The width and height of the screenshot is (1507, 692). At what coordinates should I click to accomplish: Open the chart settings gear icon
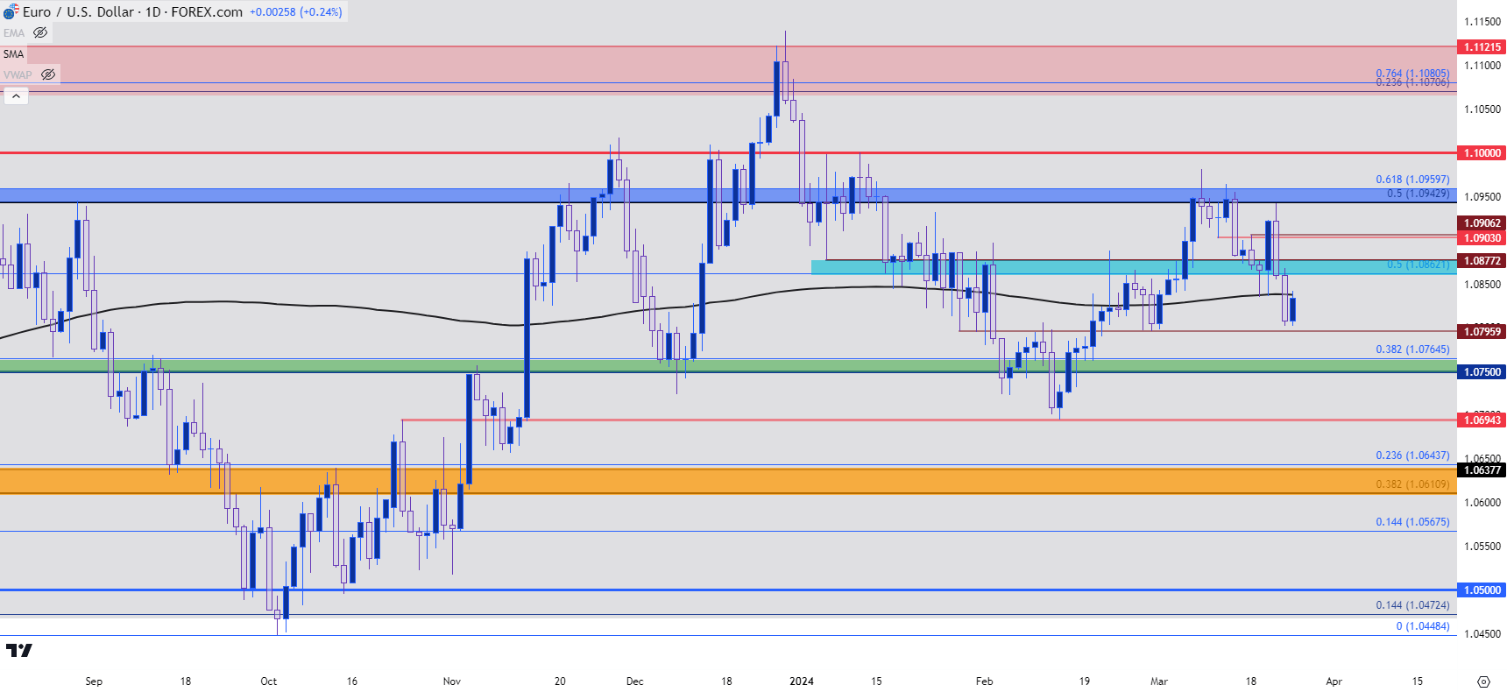(x=1483, y=681)
